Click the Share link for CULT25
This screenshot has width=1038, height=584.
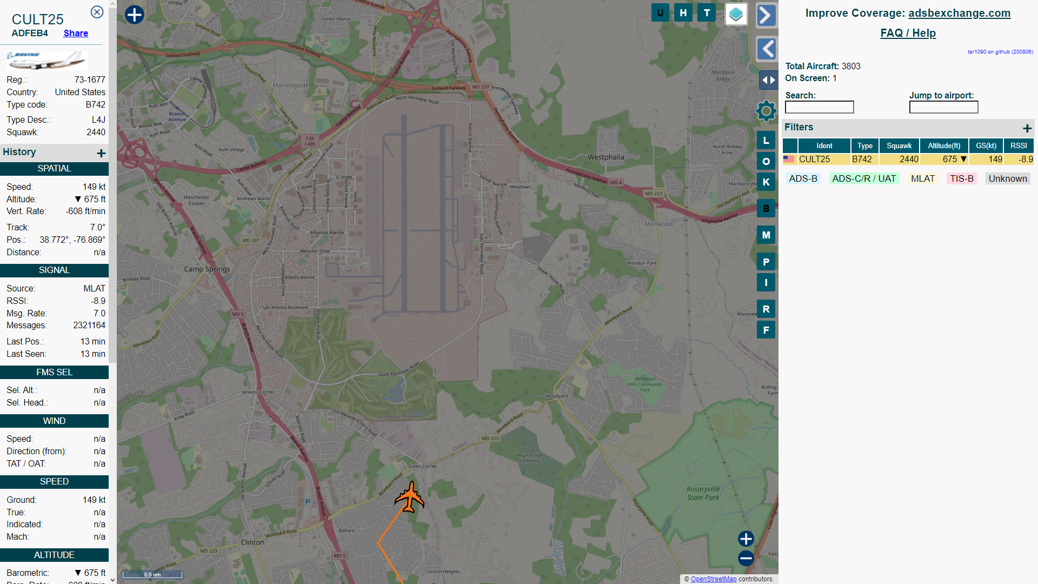pyautogui.click(x=76, y=34)
